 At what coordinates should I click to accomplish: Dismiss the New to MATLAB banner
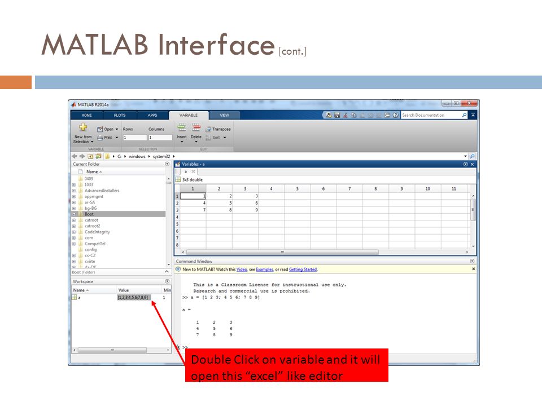pyautogui.click(x=473, y=269)
